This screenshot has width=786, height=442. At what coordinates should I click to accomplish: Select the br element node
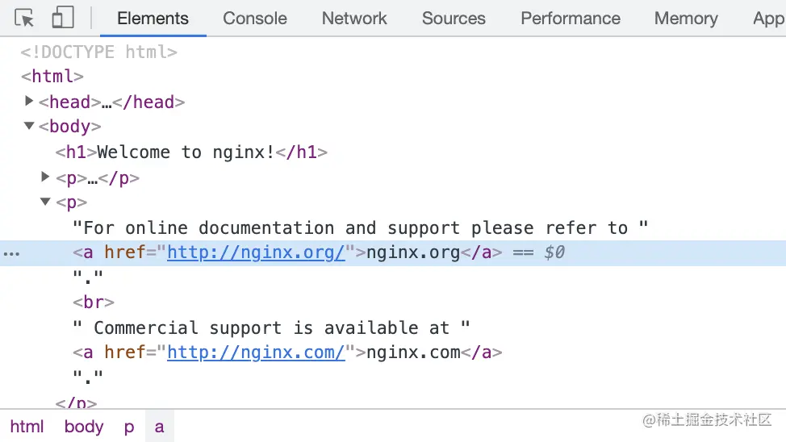[x=94, y=302]
